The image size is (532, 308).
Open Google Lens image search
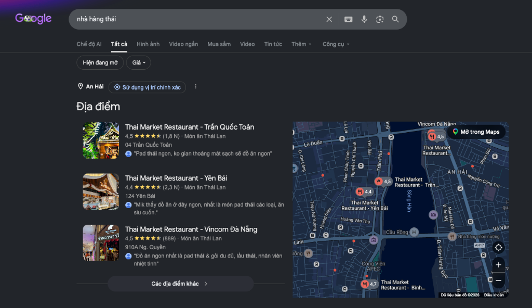pos(380,19)
